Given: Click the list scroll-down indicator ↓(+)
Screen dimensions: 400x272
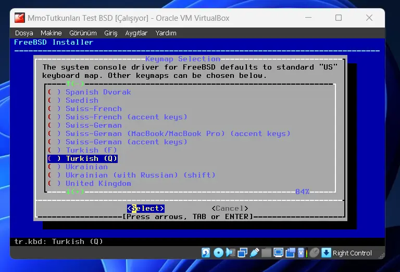Looking at the screenshot, I should pos(75,192).
